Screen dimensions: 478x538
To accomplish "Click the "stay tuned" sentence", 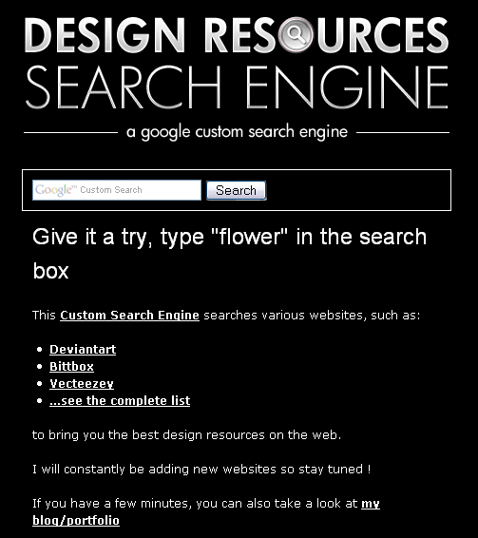I will 201,469.
